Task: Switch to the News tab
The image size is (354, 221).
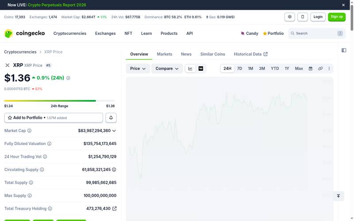Action: pos(186,54)
